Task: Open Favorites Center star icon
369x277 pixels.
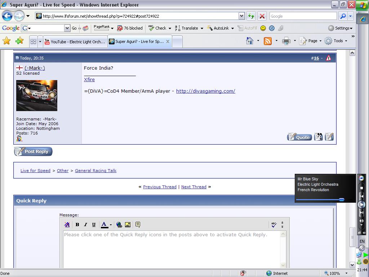Action: pyautogui.click(x=6, y=41)
